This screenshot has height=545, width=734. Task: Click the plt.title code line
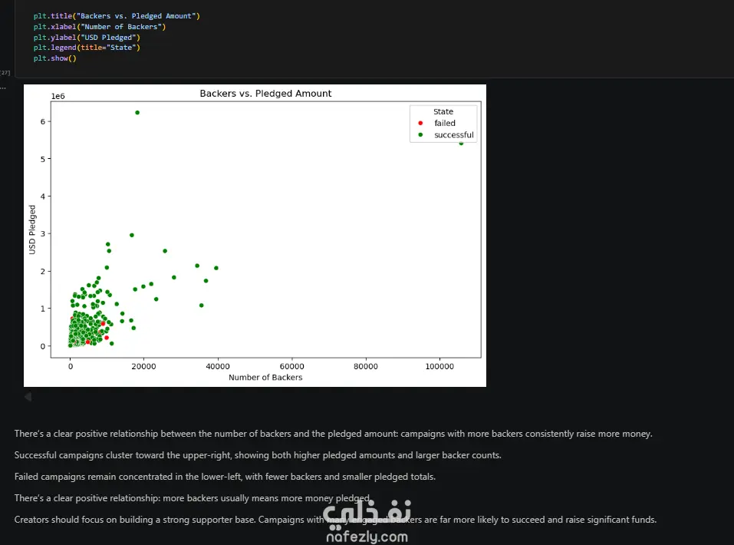click(x=117, y=16)
